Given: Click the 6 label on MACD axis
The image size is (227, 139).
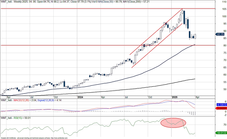Looking at the screenshot, I should pos(226,102).
